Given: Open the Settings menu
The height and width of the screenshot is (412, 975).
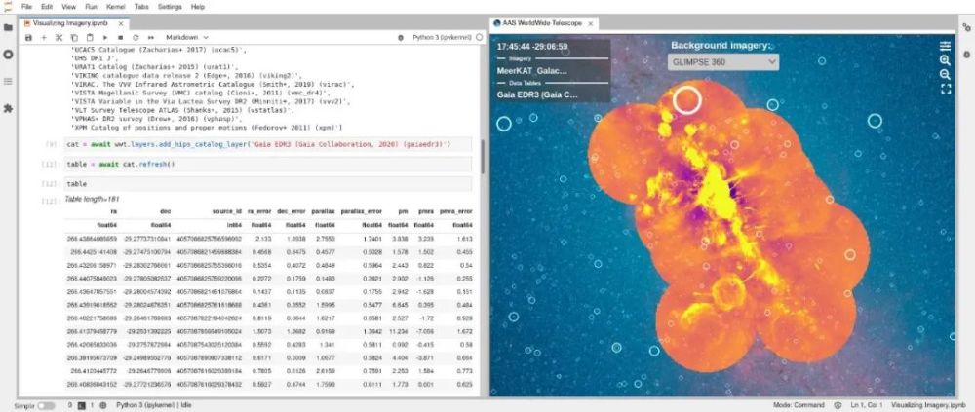Looking at the screenshot, I should click(170, 6).
